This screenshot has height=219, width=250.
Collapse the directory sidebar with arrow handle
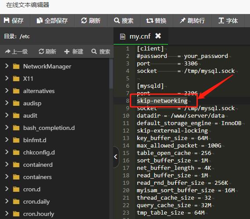(116, 157)
